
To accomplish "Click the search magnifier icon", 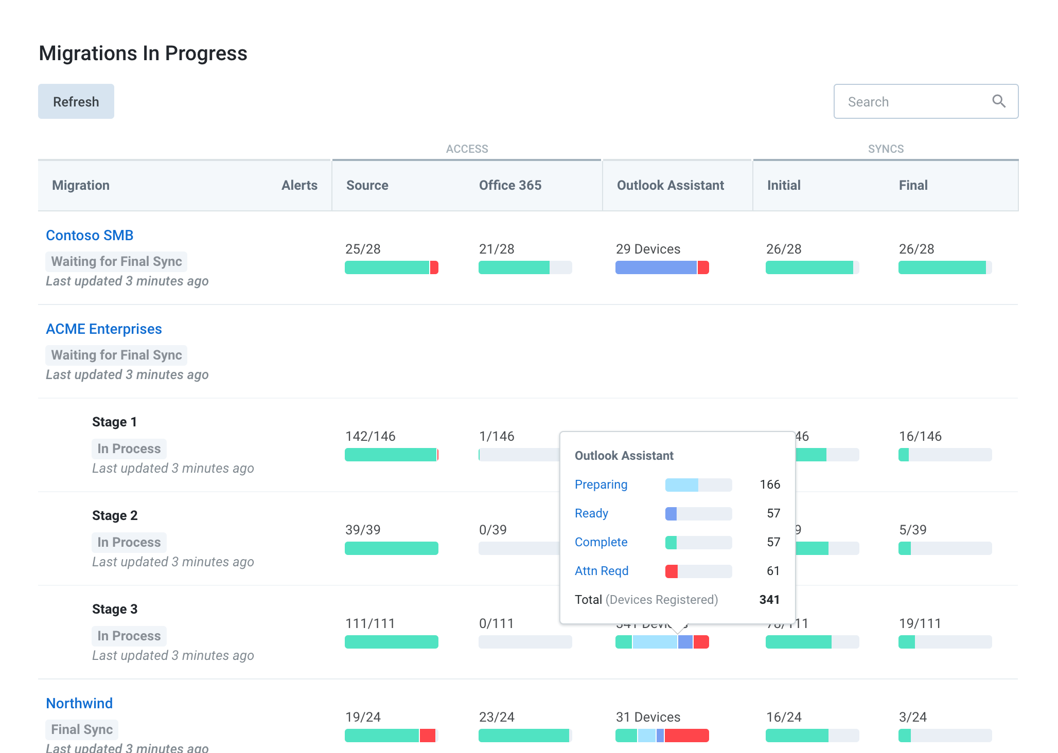I will [x=999, y=101].
